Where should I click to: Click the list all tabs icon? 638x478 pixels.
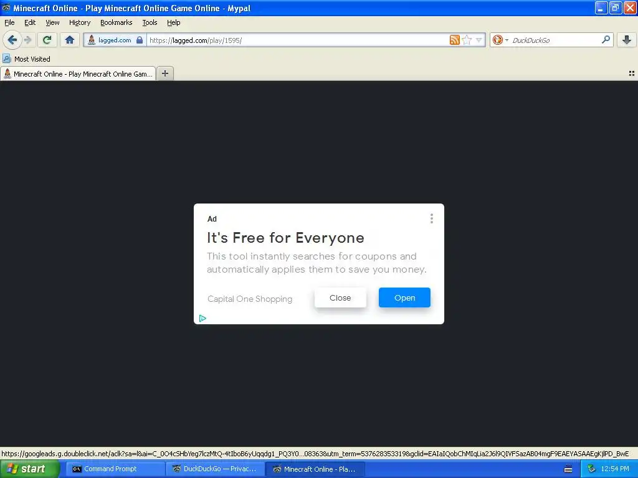[632, 73]
